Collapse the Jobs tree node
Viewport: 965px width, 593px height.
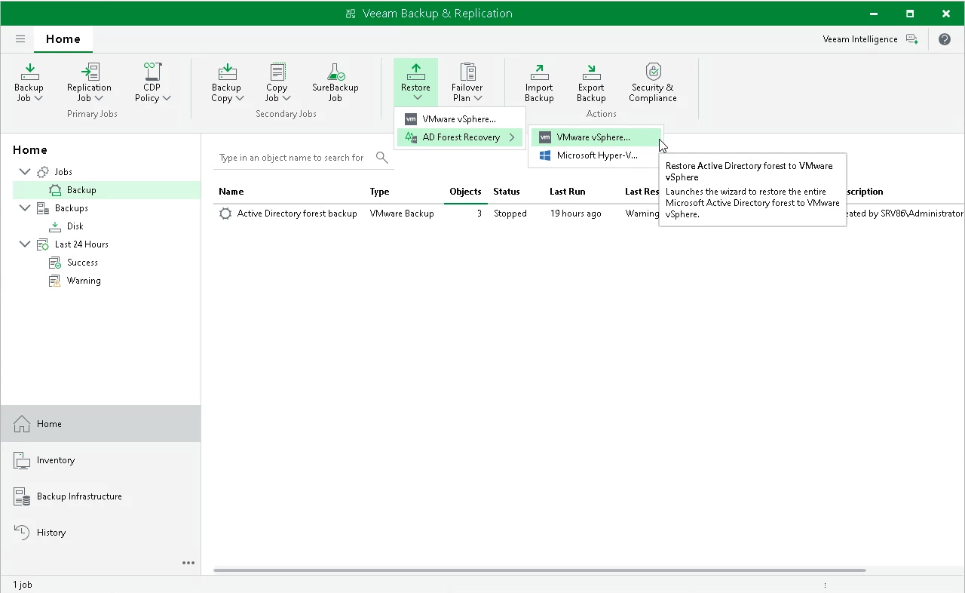(x=25, y=172)
